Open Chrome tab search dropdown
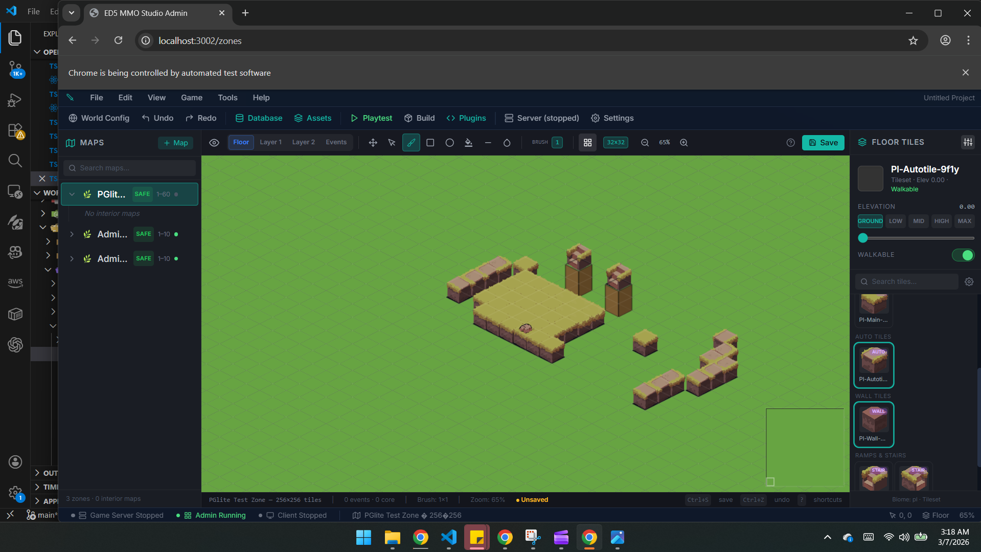Image resolution: width=981 pixels, height=552 pixels. point(72,13)
